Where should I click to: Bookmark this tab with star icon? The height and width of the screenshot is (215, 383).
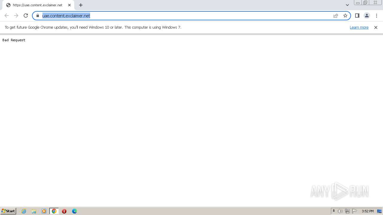tap(345, 16)
